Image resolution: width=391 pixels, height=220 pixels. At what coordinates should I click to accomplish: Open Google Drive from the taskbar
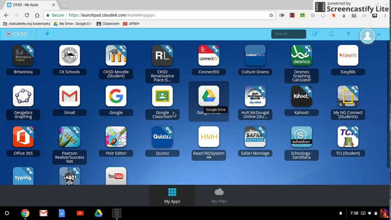pos(98,213)
